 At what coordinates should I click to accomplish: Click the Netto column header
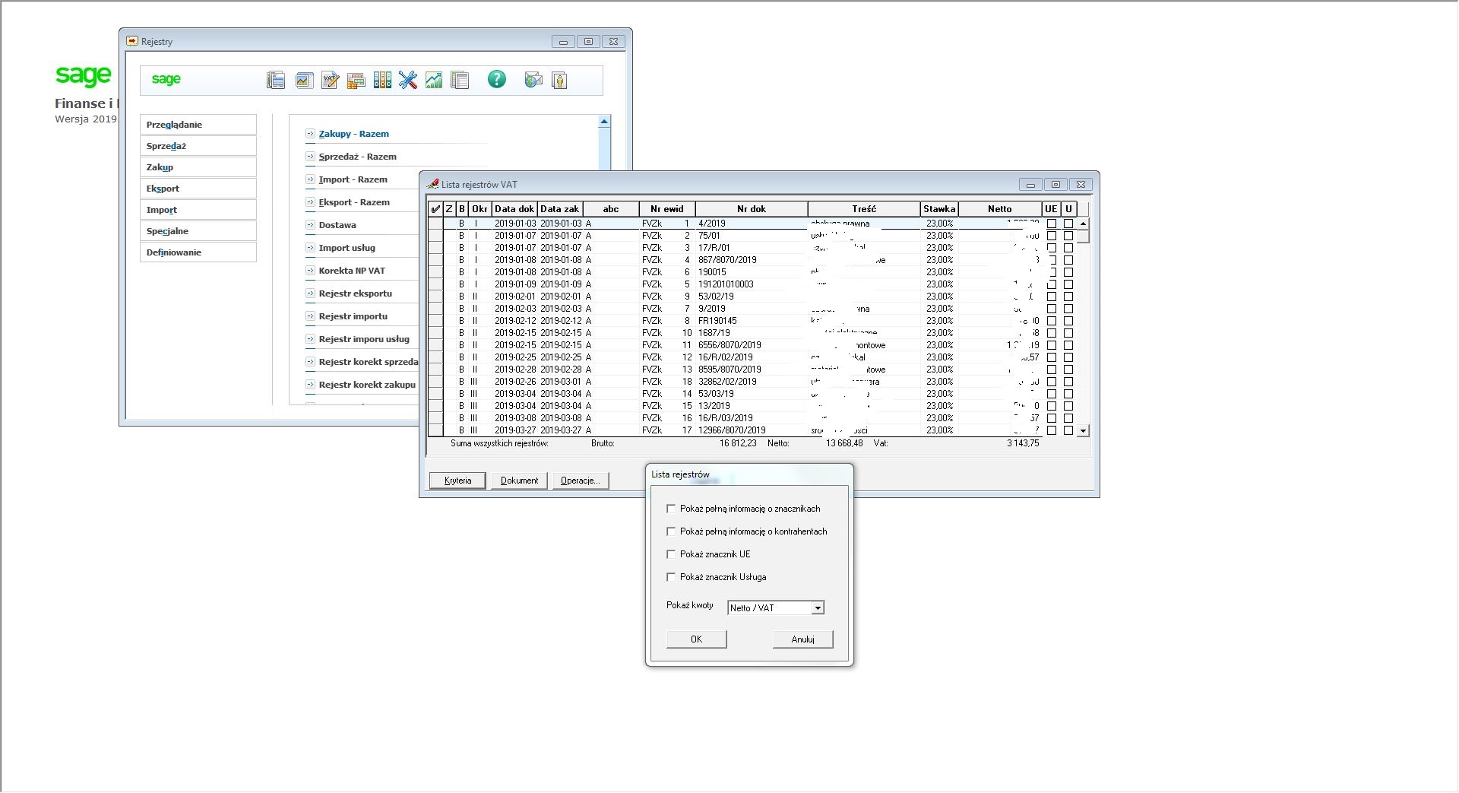coord(1000,209)
